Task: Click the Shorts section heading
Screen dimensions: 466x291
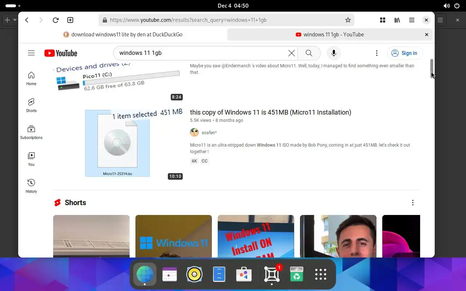Action: click(75, 203)
